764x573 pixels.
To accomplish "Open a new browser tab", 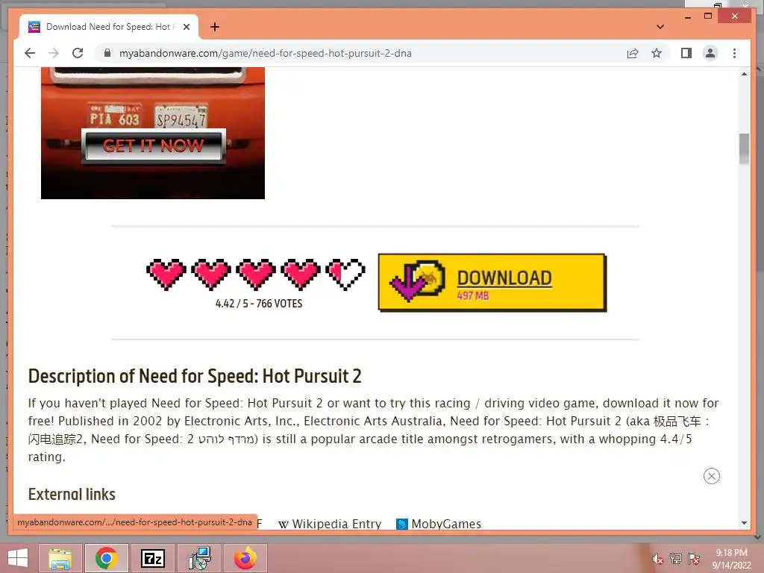I will 214,27.
